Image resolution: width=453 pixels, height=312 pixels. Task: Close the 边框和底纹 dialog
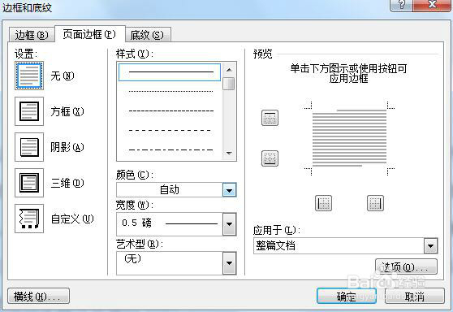(x=432, y=5)
